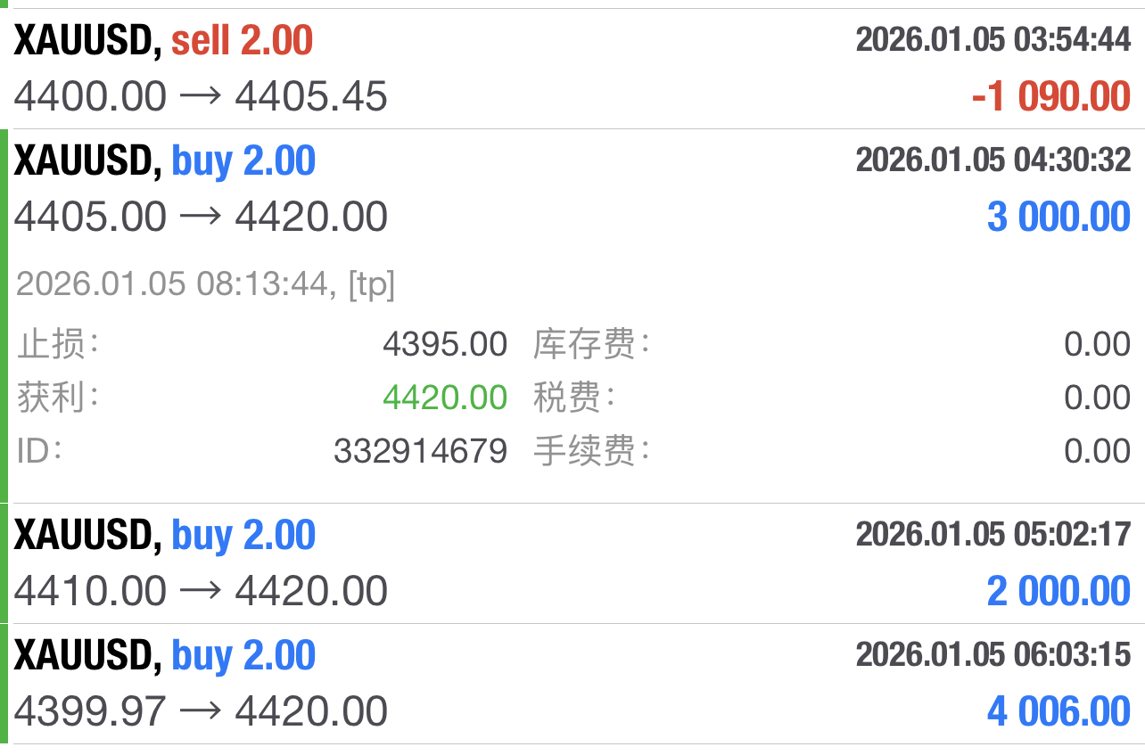The height and width of the screenshot is (755, 1145).
Task: Click the 库存费 swap value 0.00
Action: click(x=1097, y=344)
